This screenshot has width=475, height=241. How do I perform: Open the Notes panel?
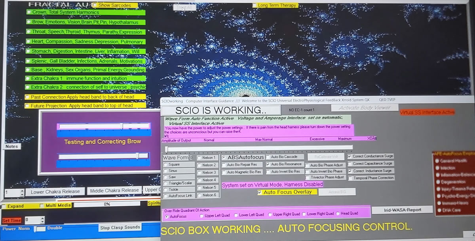[12, 147]
